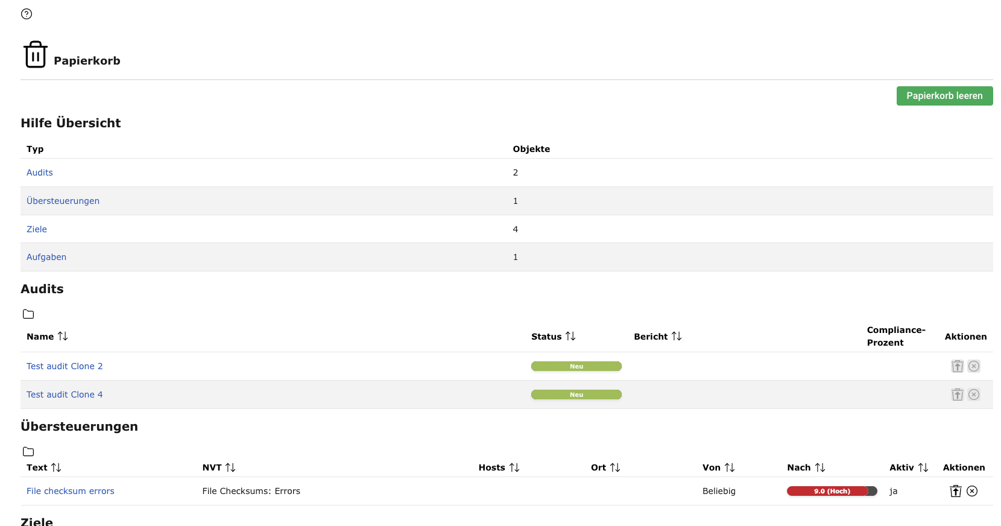
Task: Restore Test audit Clone 2 from trash
Action: click(957, 366)
